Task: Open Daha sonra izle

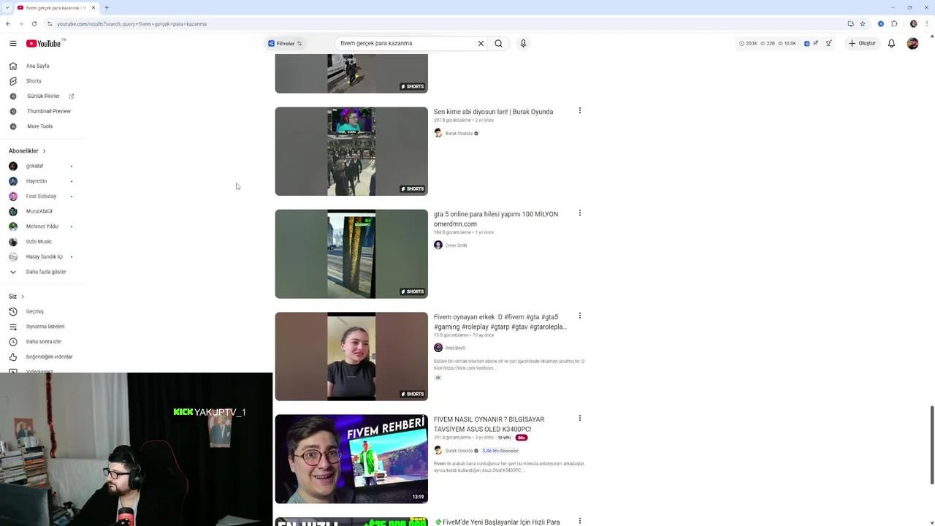Action: [42, 342]
